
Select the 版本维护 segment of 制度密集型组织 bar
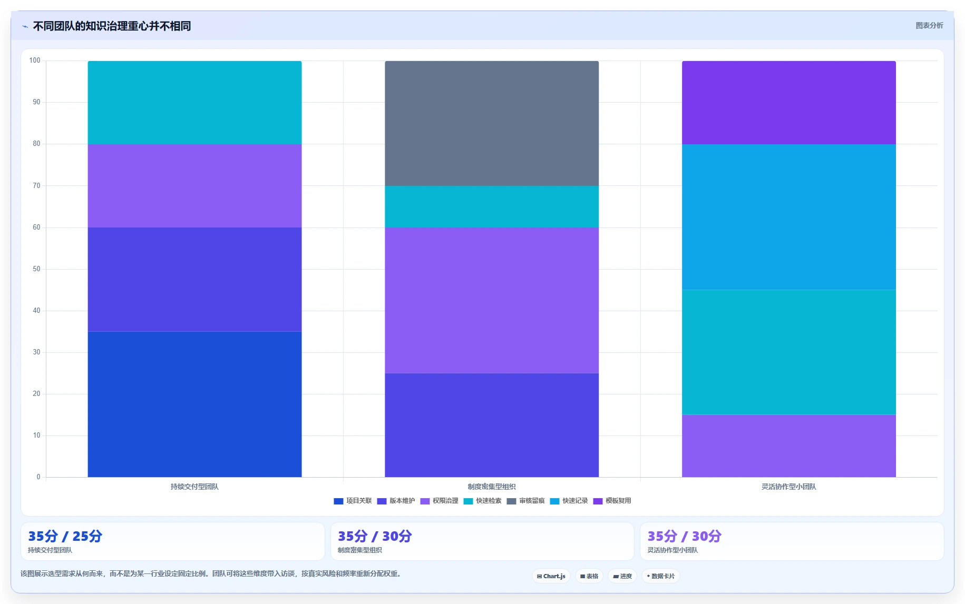(x=492, y=425)
